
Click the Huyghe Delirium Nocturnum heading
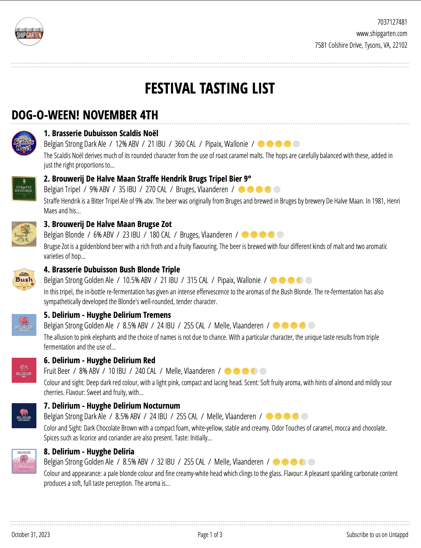(x=112, y=406)
